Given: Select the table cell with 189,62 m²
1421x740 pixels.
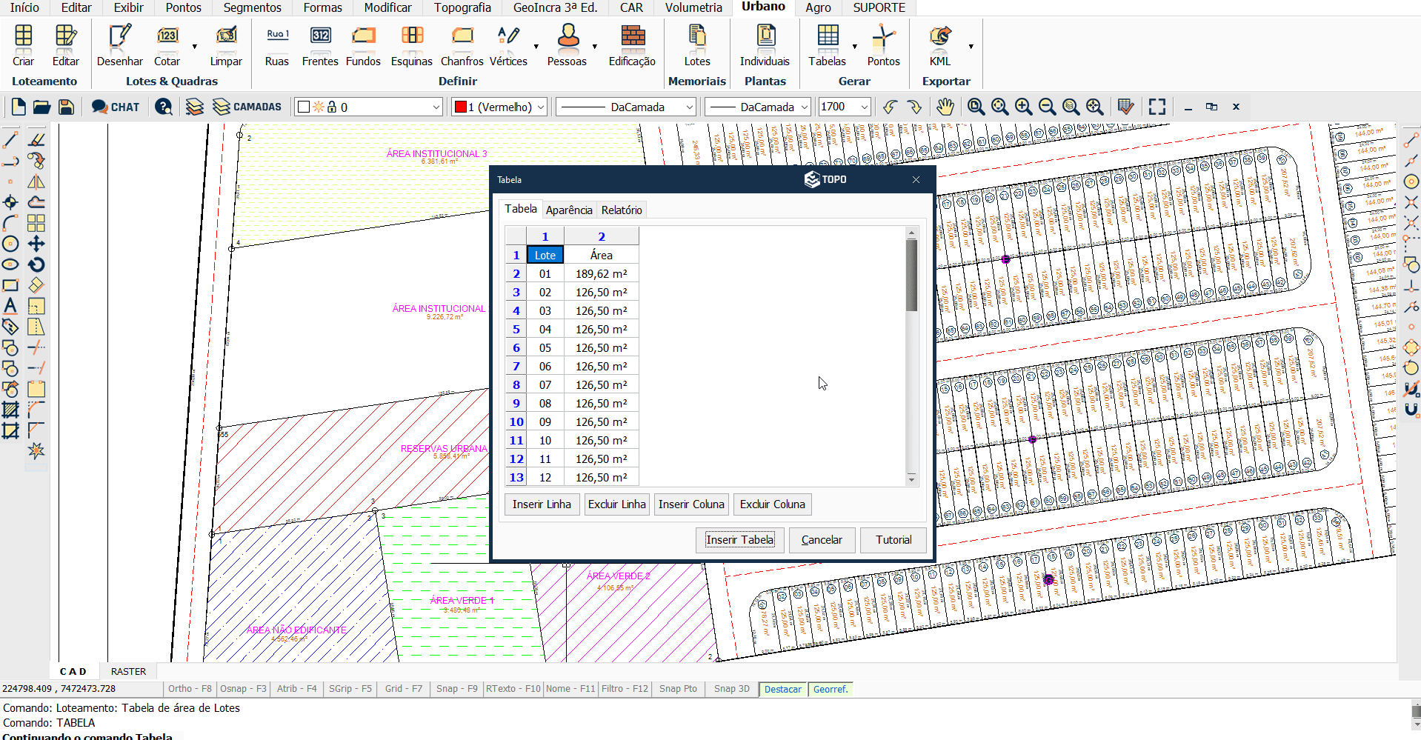Looking at the screenshot, I should 601,274.
